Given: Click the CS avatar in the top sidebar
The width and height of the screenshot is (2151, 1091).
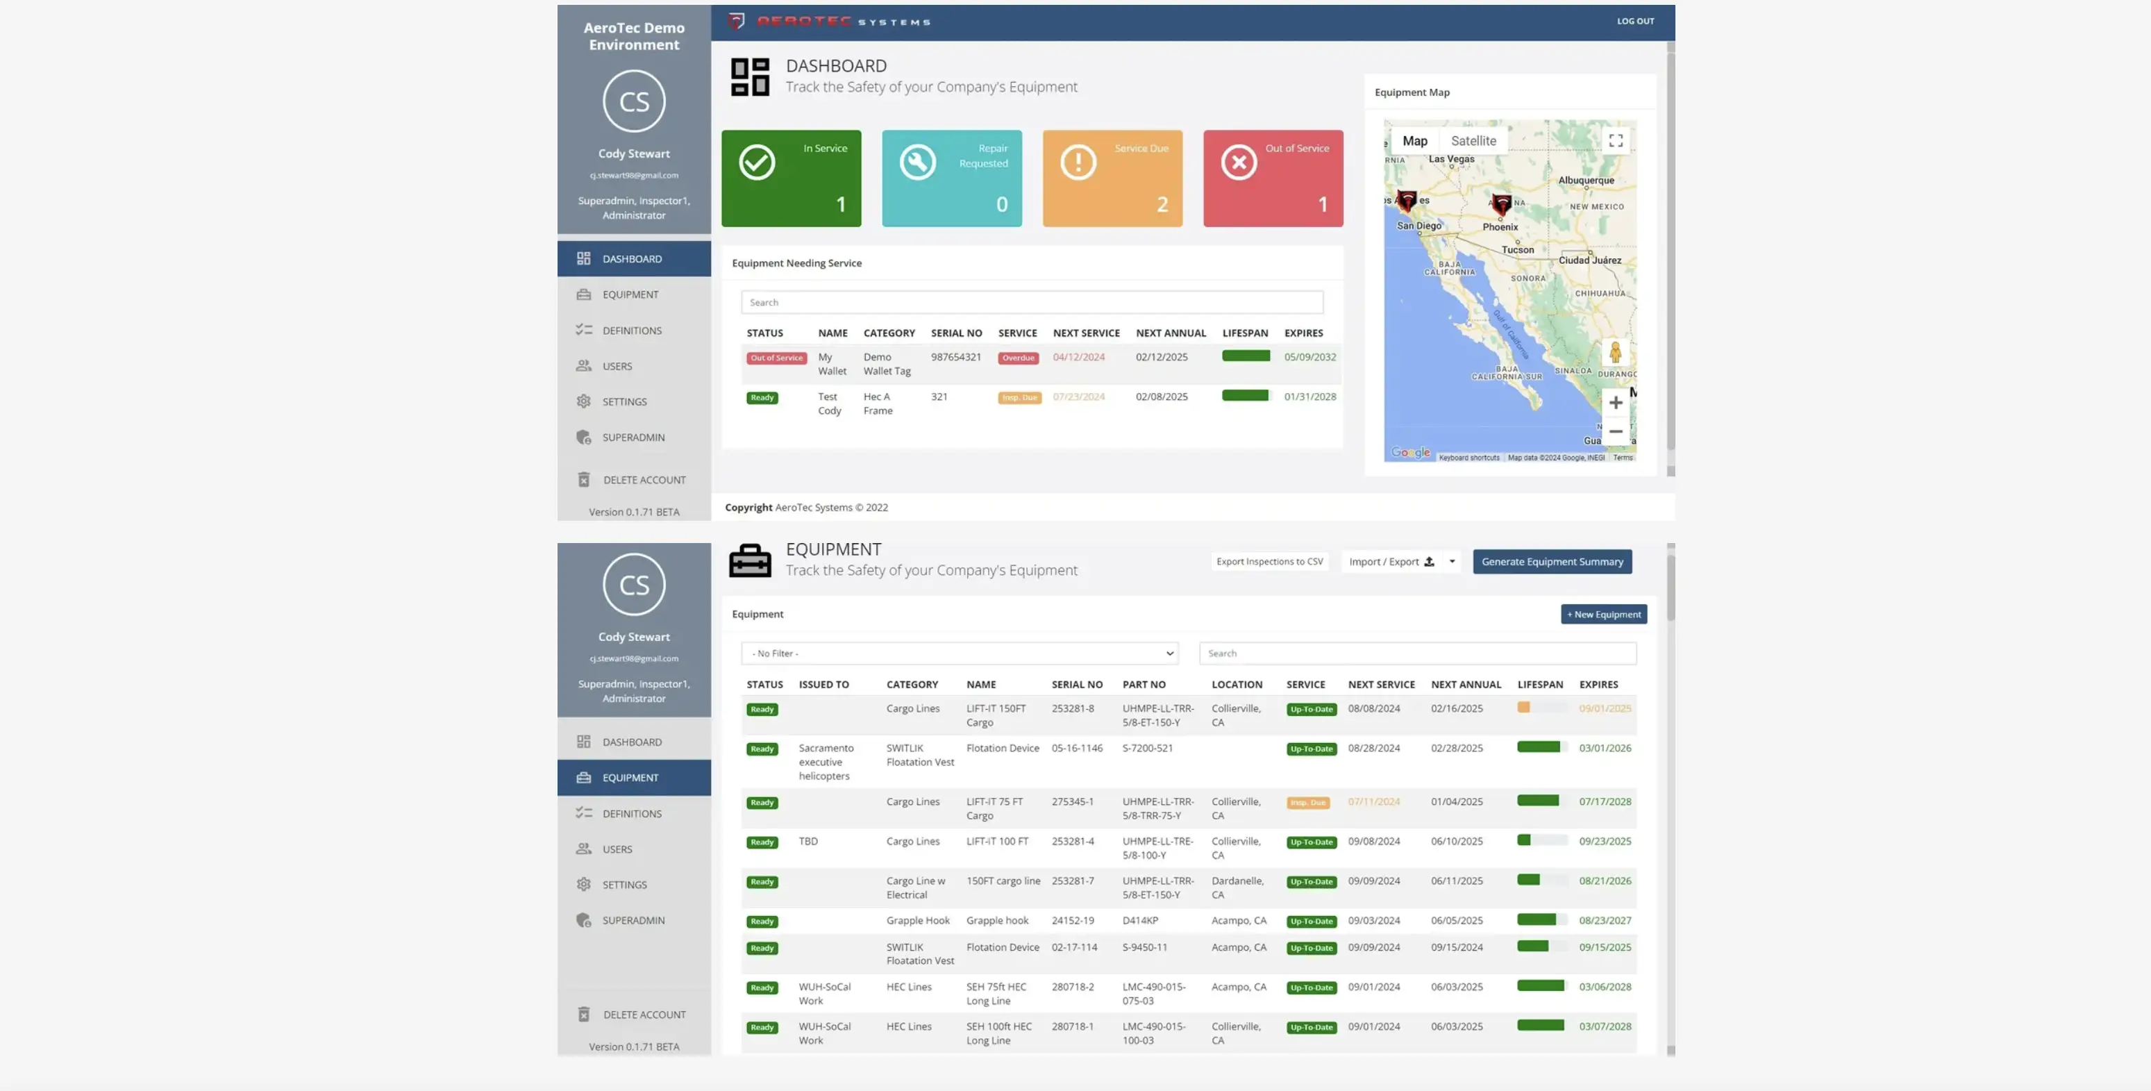Looking at the screenshot, I should 634,101.
